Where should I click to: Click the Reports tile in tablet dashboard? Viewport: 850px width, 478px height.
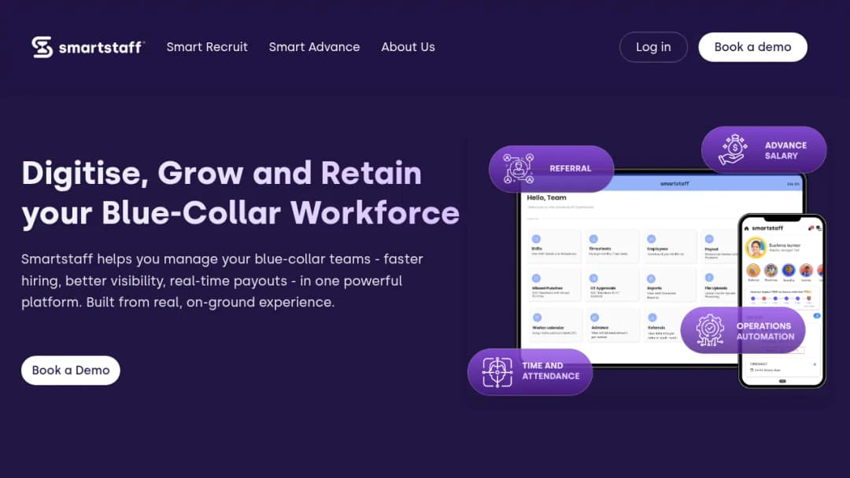pyautogui.click(x=669, y=285)
